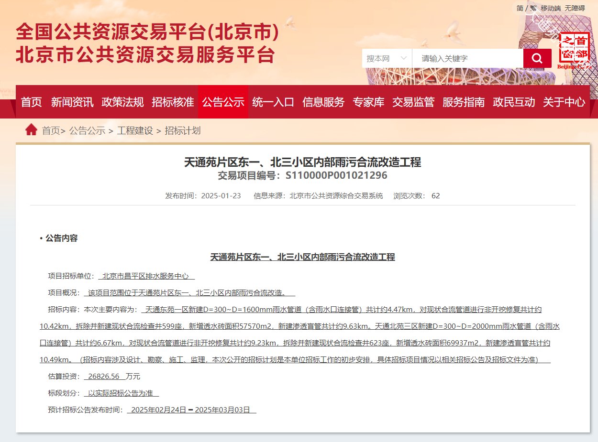Click the project overview text 该项目范围位于天通苑片区
This screenshot has width=598, height=442.
point(189,293)
